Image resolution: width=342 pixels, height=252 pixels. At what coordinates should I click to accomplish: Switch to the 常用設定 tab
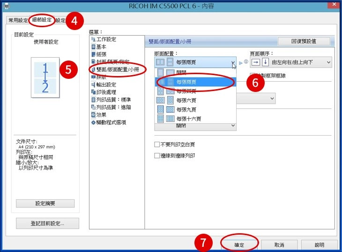pos(18,20)
